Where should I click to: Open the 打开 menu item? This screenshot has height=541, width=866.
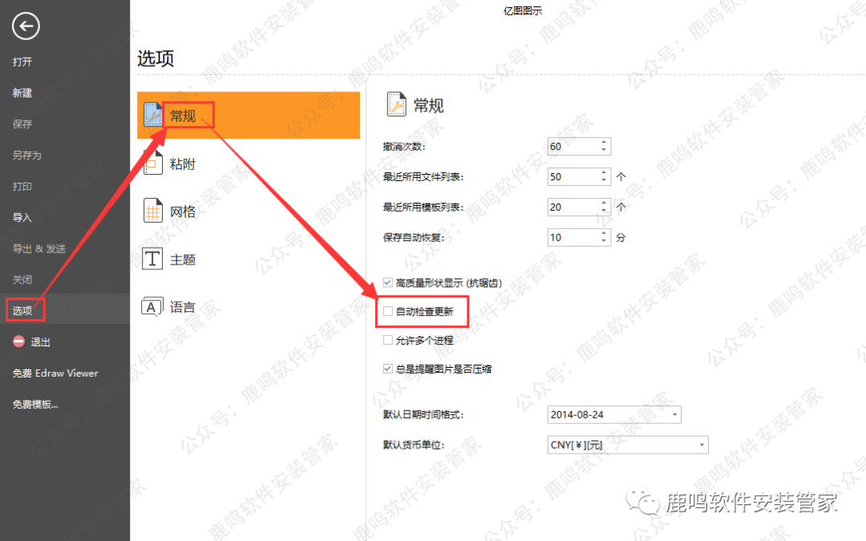pyautogui.click(x=22, y=62)
